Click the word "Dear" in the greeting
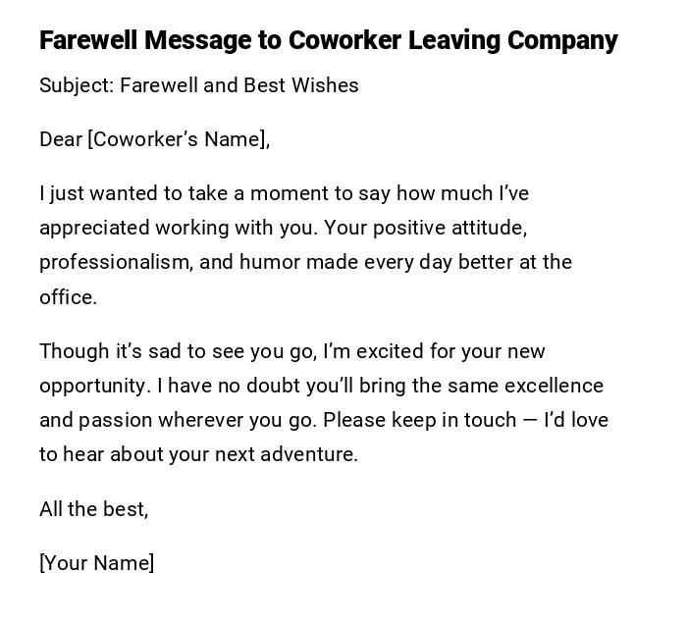The height and width of the screenshot is (624, 687). (61, 139)
